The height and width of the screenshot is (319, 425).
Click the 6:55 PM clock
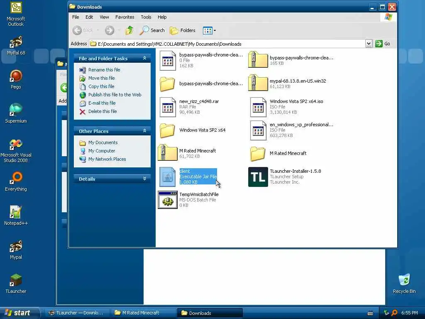(409, 313)
